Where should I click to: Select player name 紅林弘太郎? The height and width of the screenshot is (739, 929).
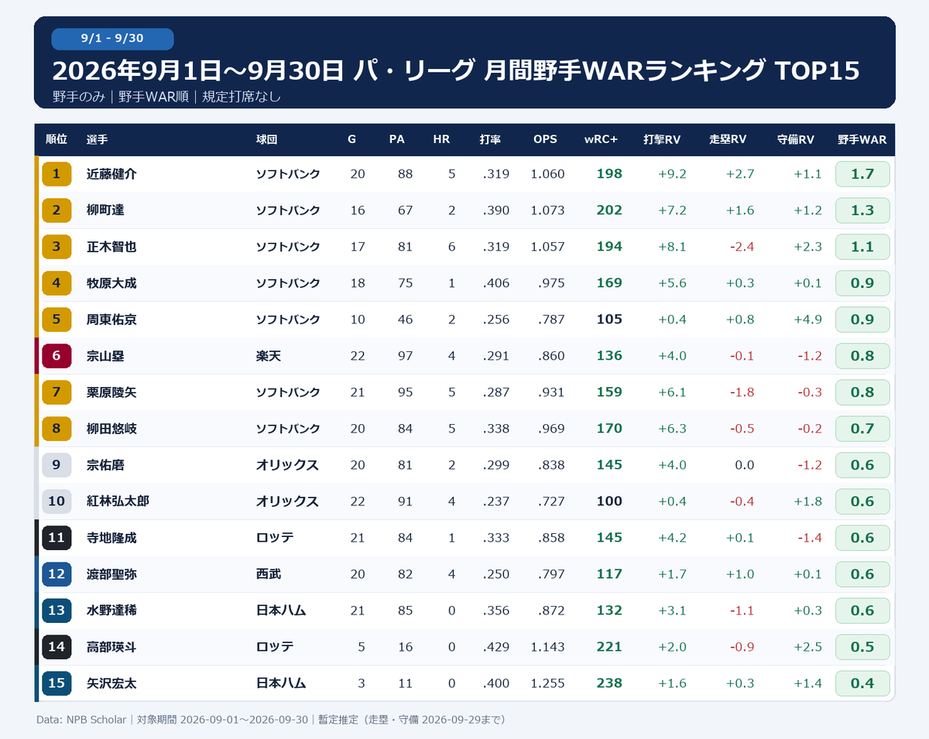[x=118, y=501]
